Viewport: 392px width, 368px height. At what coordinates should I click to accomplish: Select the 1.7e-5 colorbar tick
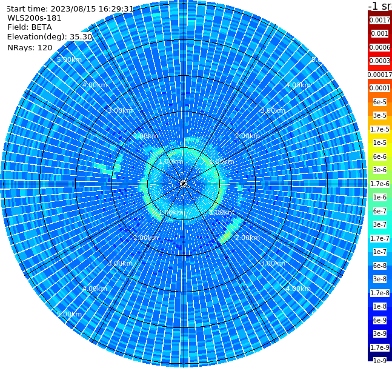380,129
